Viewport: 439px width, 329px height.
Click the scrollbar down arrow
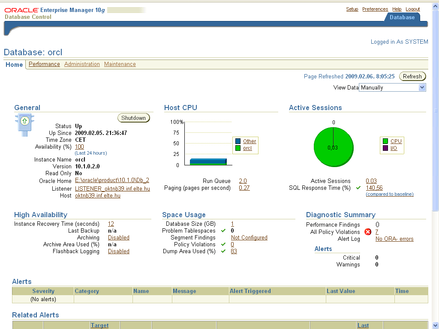(436, 326)
